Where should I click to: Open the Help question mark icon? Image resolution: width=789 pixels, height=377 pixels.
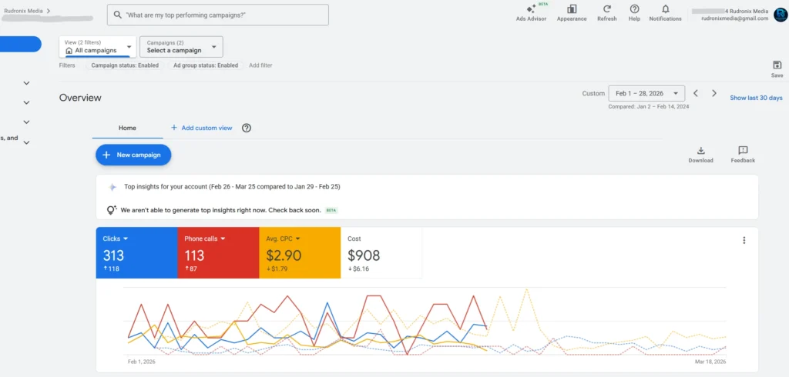pyautogui.click(x=635, y=9)
